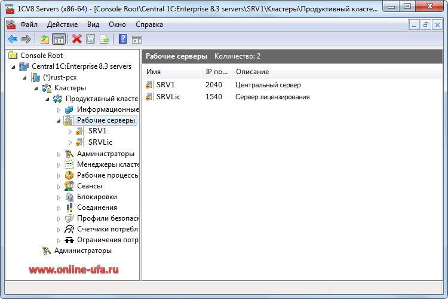The width and height of the screenshot is (448, 299).
Task: Expand the Блокировки node
Action: click(x=59, y=197)
